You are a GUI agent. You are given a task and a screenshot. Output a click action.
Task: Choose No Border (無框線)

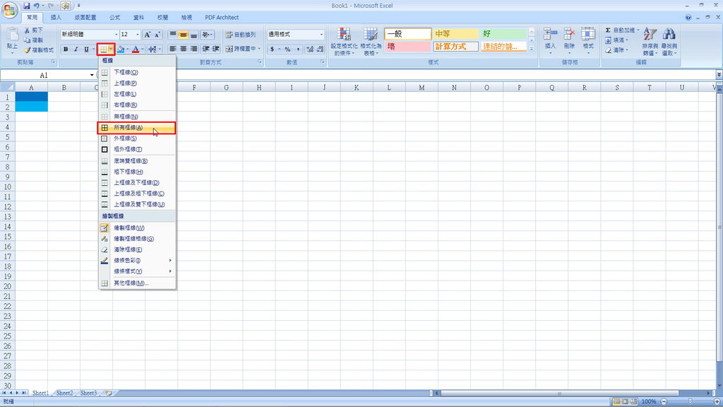pyautogui.click(x=138, y=117)
